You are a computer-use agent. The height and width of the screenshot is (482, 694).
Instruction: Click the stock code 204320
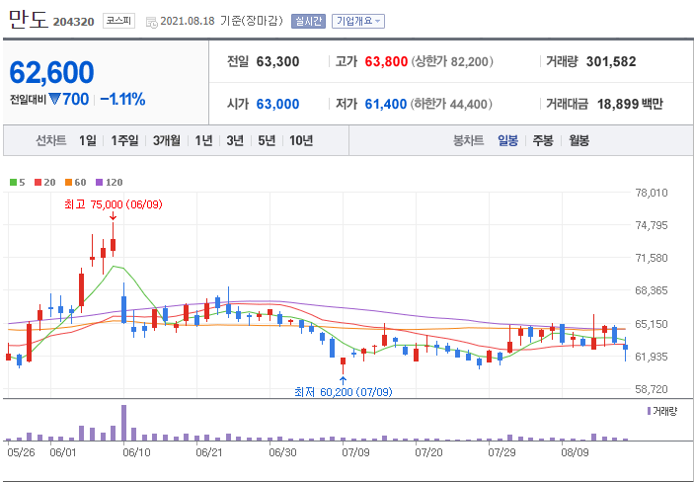[x=73, y=22]
